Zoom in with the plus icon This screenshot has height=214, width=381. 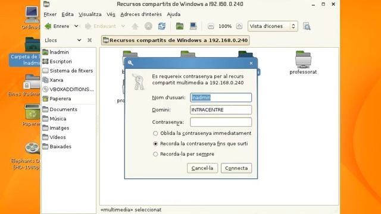tap(239, 26)
